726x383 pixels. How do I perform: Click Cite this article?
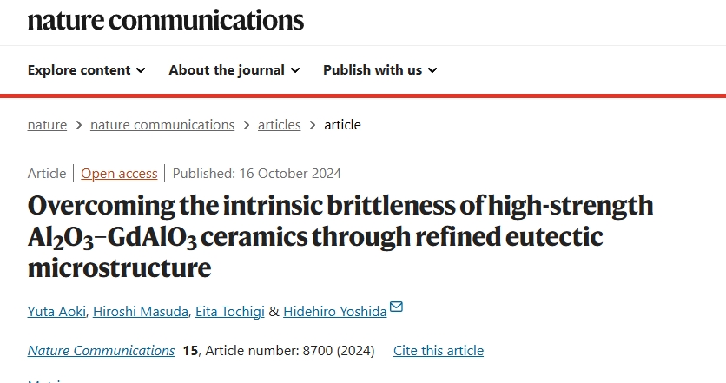click(439, 351)
